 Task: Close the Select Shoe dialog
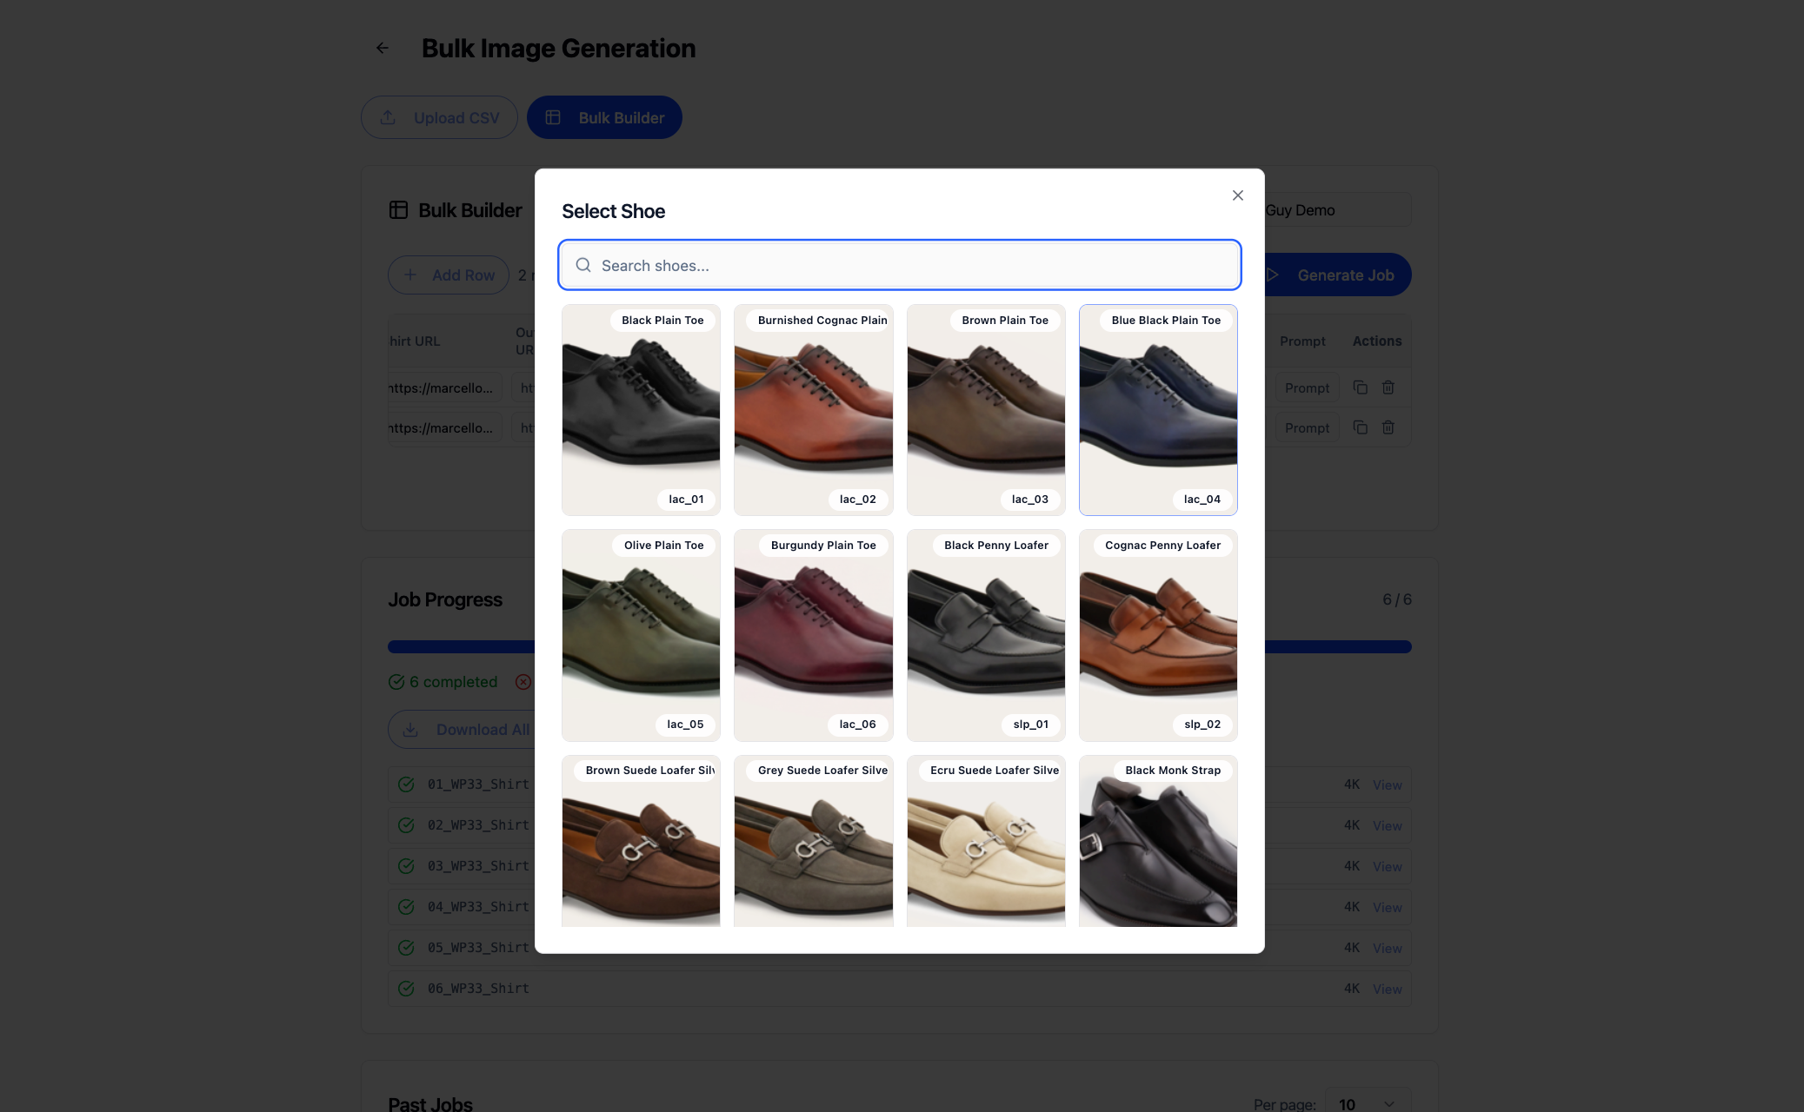[x=1237, y=195]
